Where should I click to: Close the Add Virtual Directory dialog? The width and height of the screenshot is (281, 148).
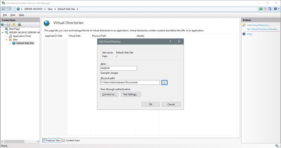click(179, 41)
